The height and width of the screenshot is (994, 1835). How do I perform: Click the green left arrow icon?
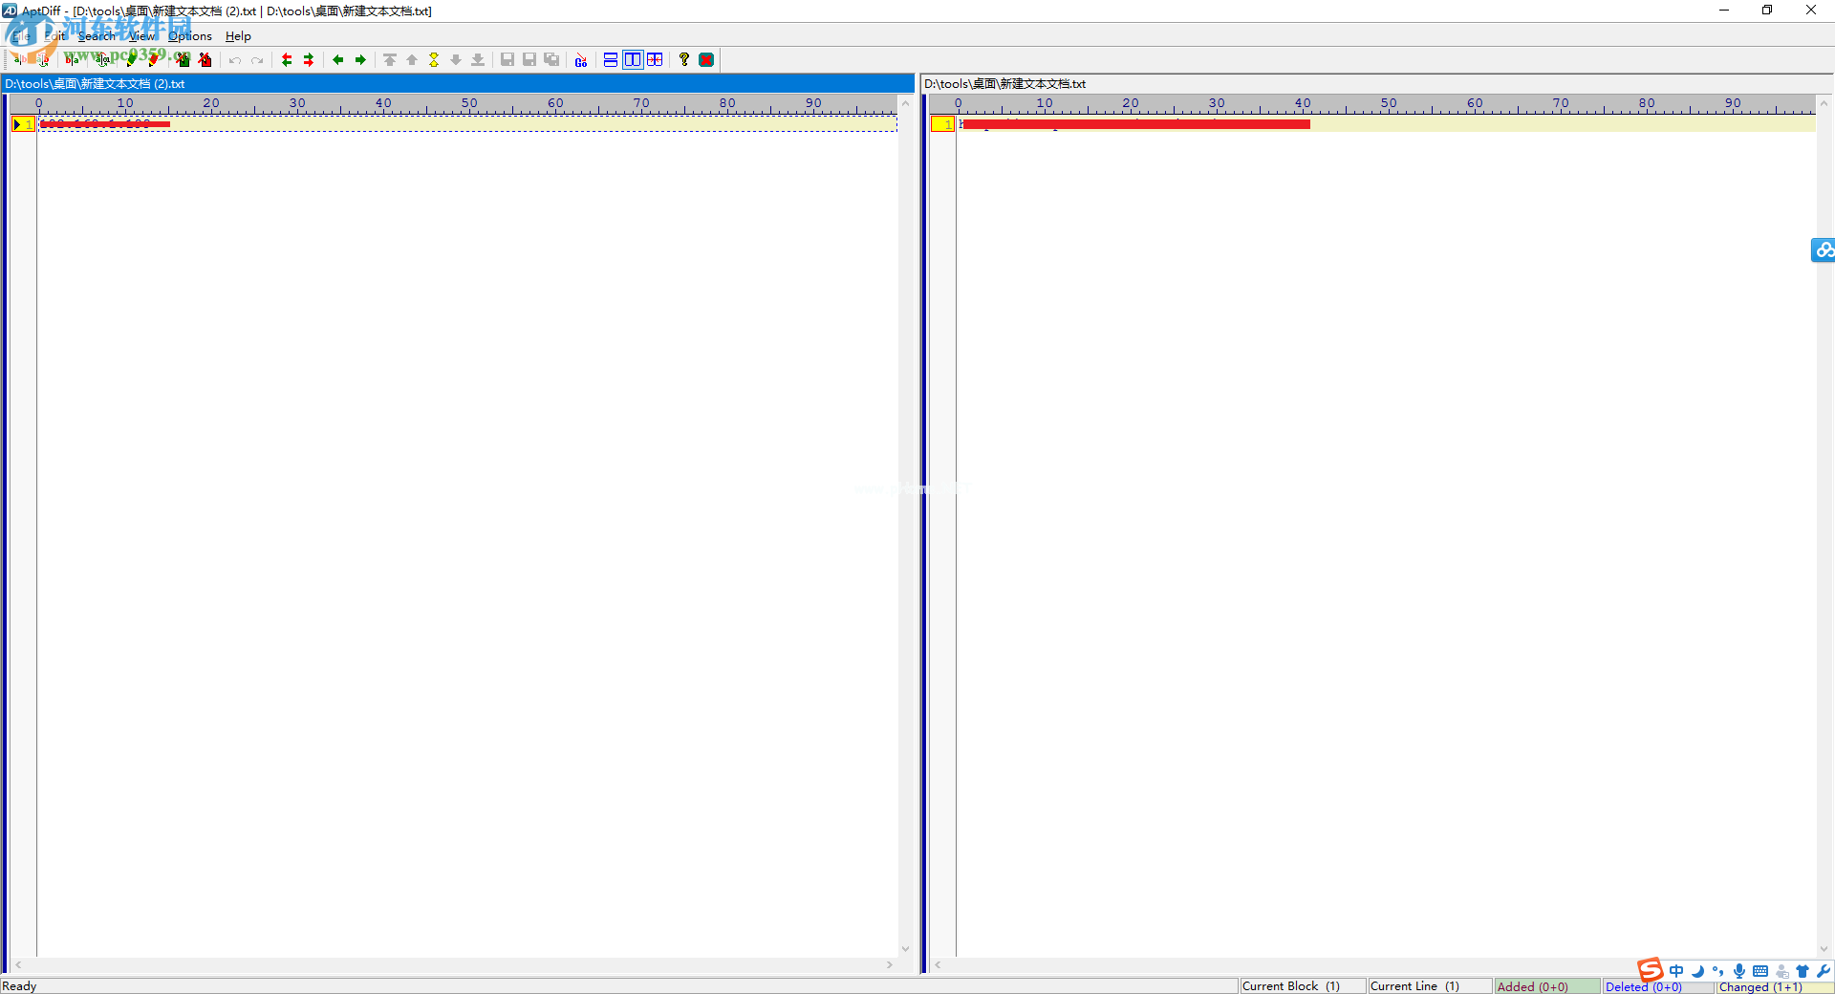pyautogui.click(x=338, y=59)
